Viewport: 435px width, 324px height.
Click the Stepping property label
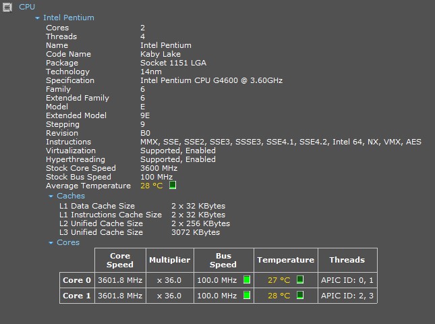[63, 124]
